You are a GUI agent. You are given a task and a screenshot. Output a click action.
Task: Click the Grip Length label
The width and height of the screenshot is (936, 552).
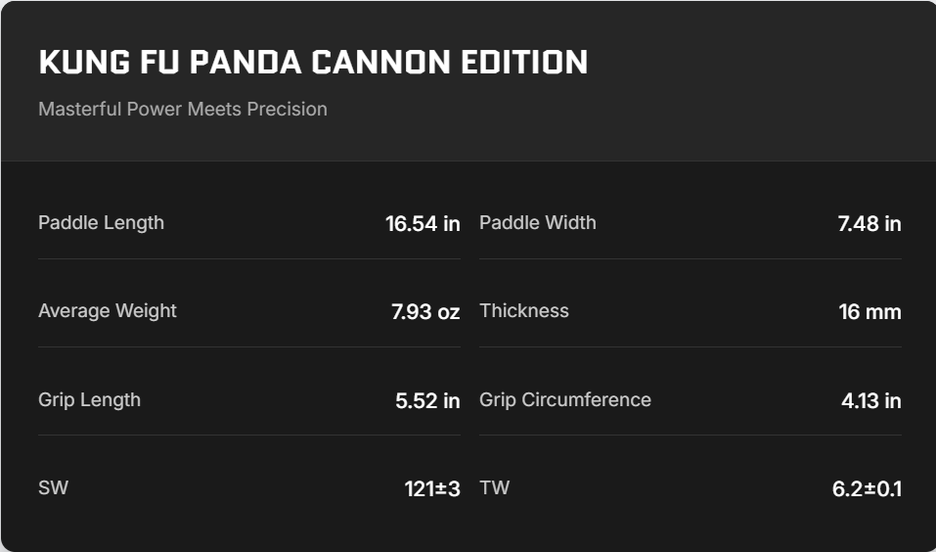pos(89,399)
